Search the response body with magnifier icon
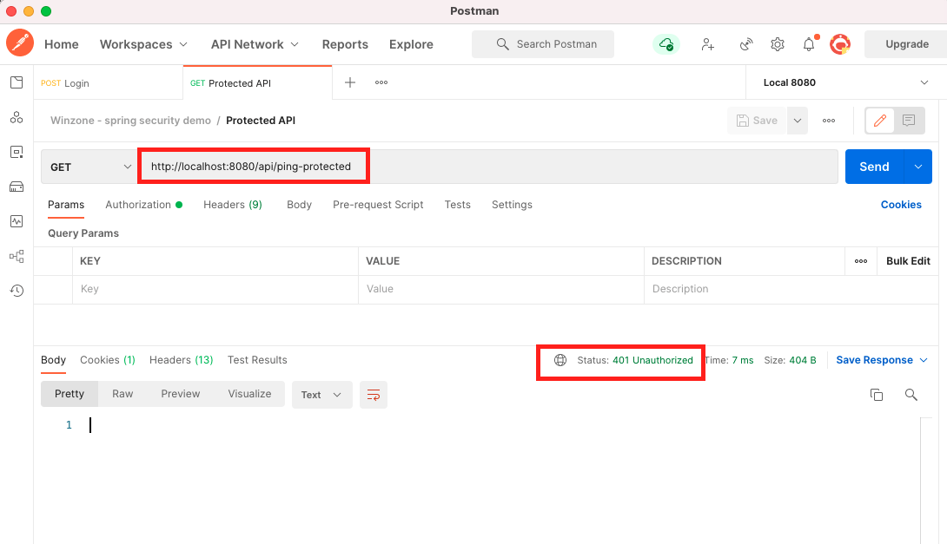947x544 pixels. pos(911,395)
